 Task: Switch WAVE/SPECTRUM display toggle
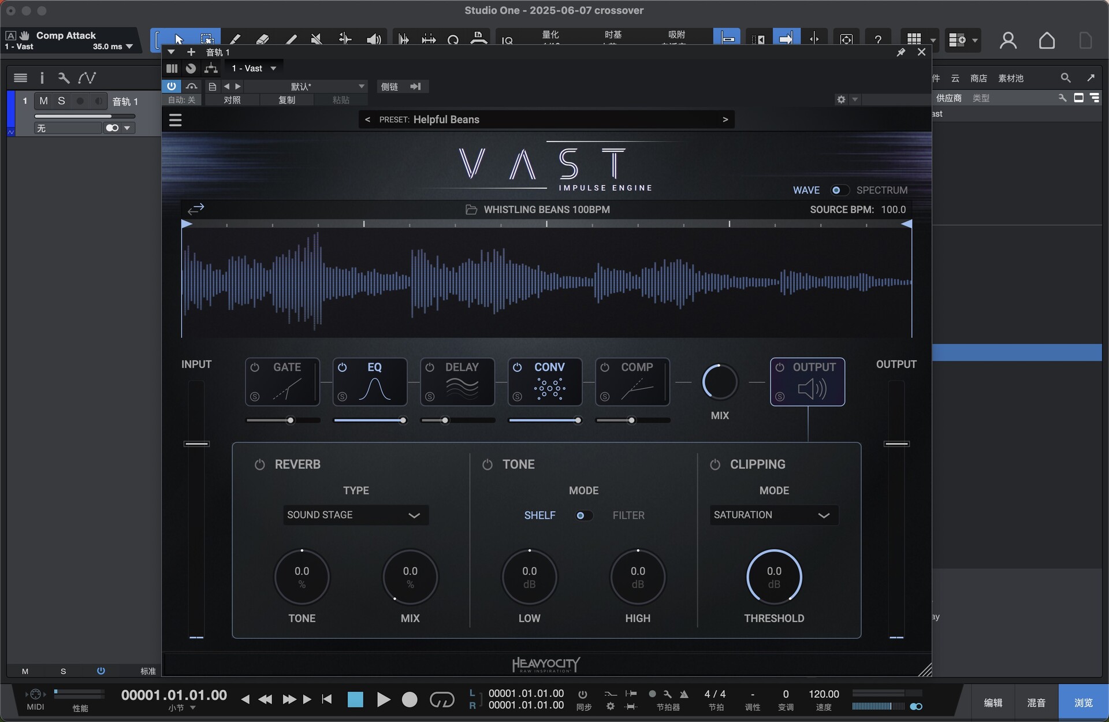coord(838,190)
